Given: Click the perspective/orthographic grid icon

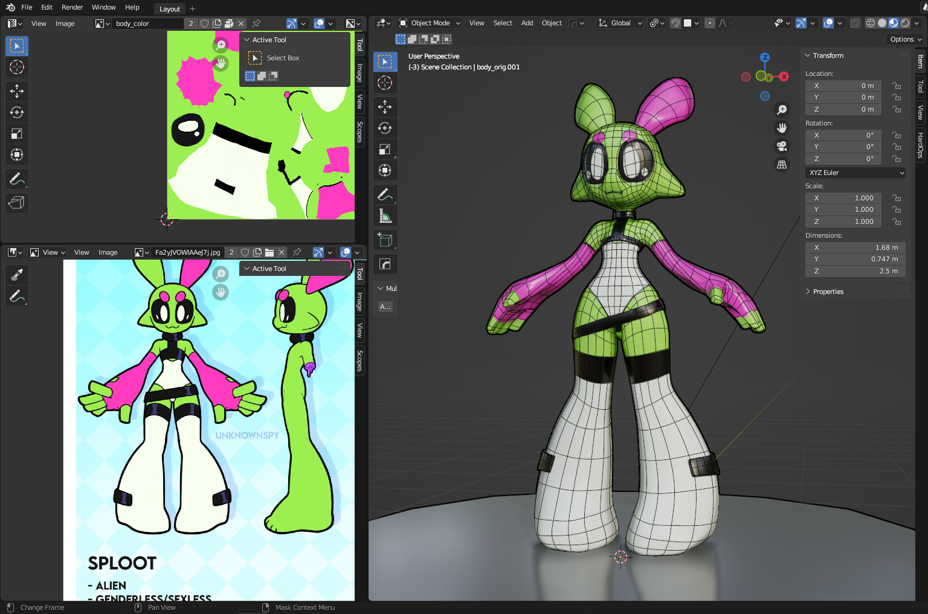Looking at the screenshot, I should click(782, 164).
